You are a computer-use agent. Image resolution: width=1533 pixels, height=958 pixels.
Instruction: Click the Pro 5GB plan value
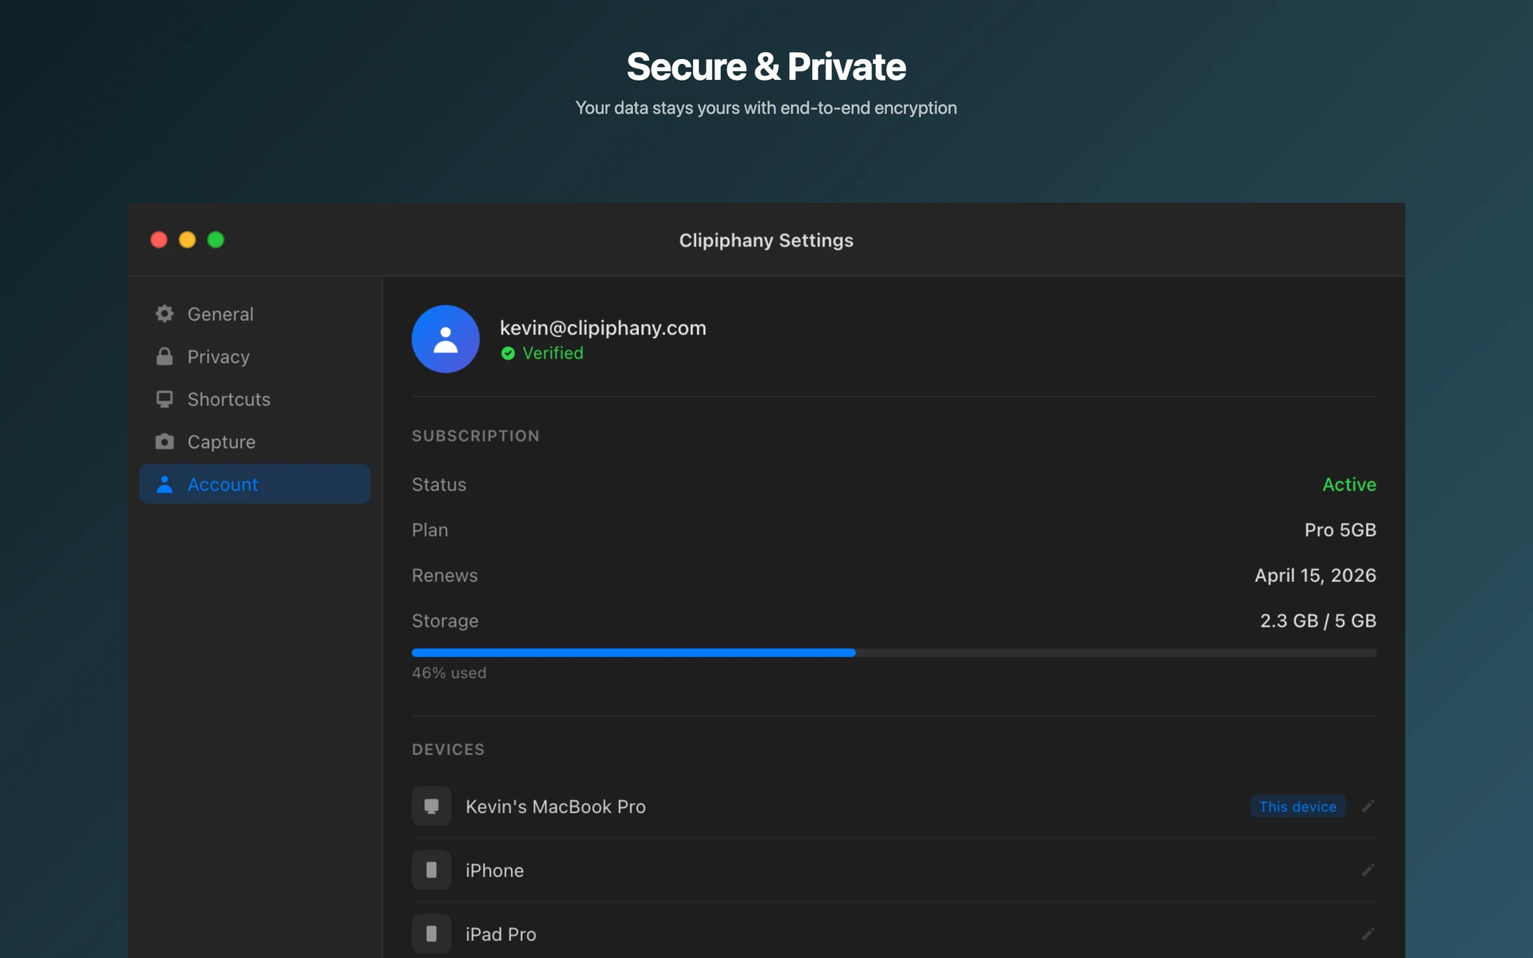1340,530
